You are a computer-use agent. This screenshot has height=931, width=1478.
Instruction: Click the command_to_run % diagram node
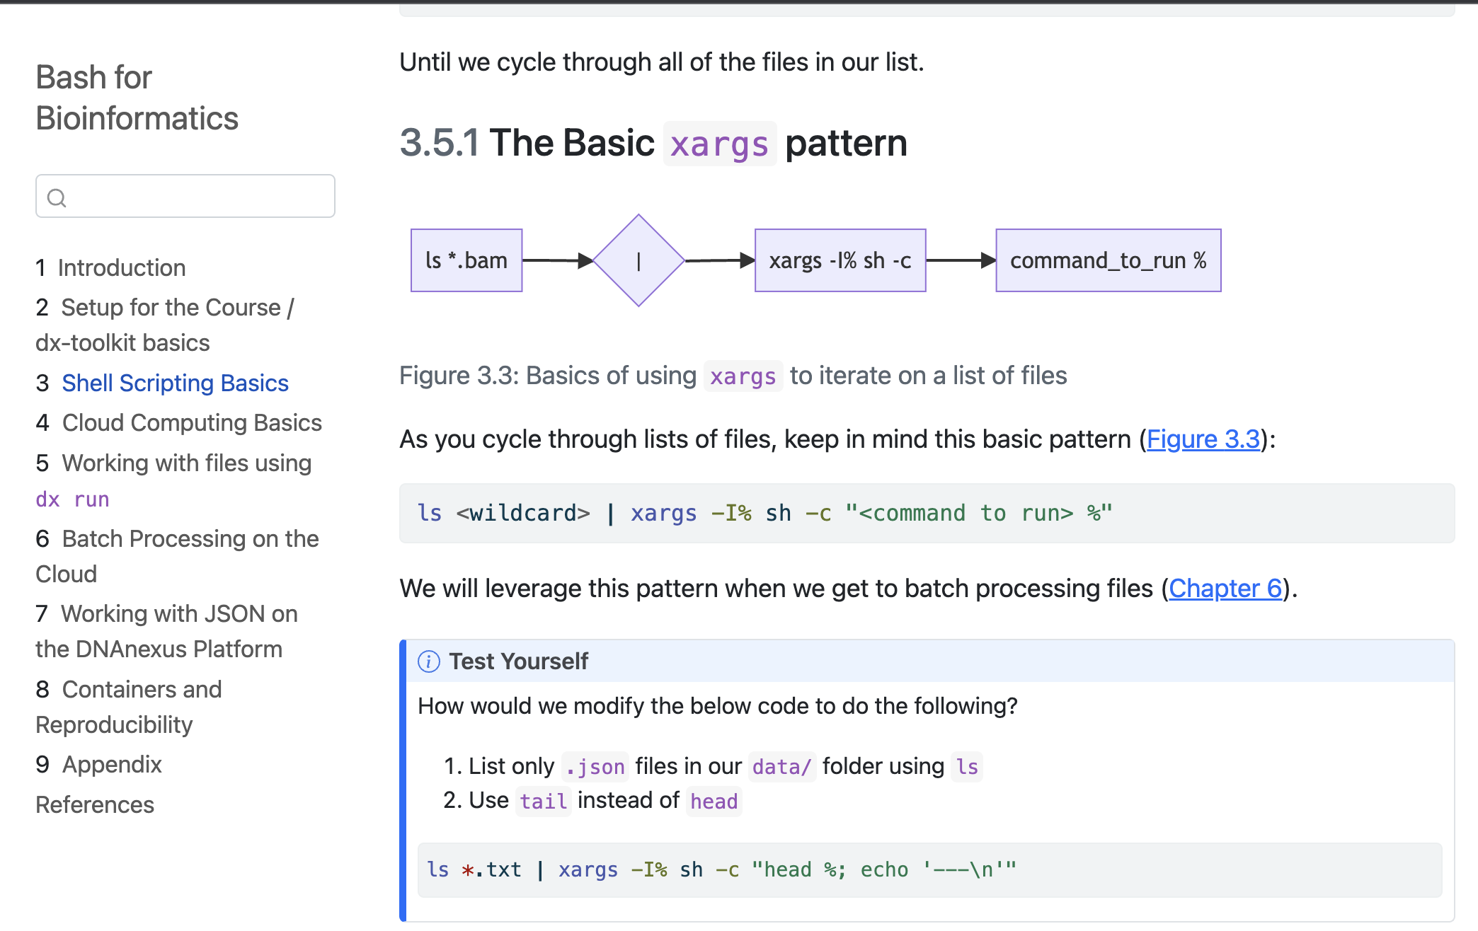(x=1108, y=260)
